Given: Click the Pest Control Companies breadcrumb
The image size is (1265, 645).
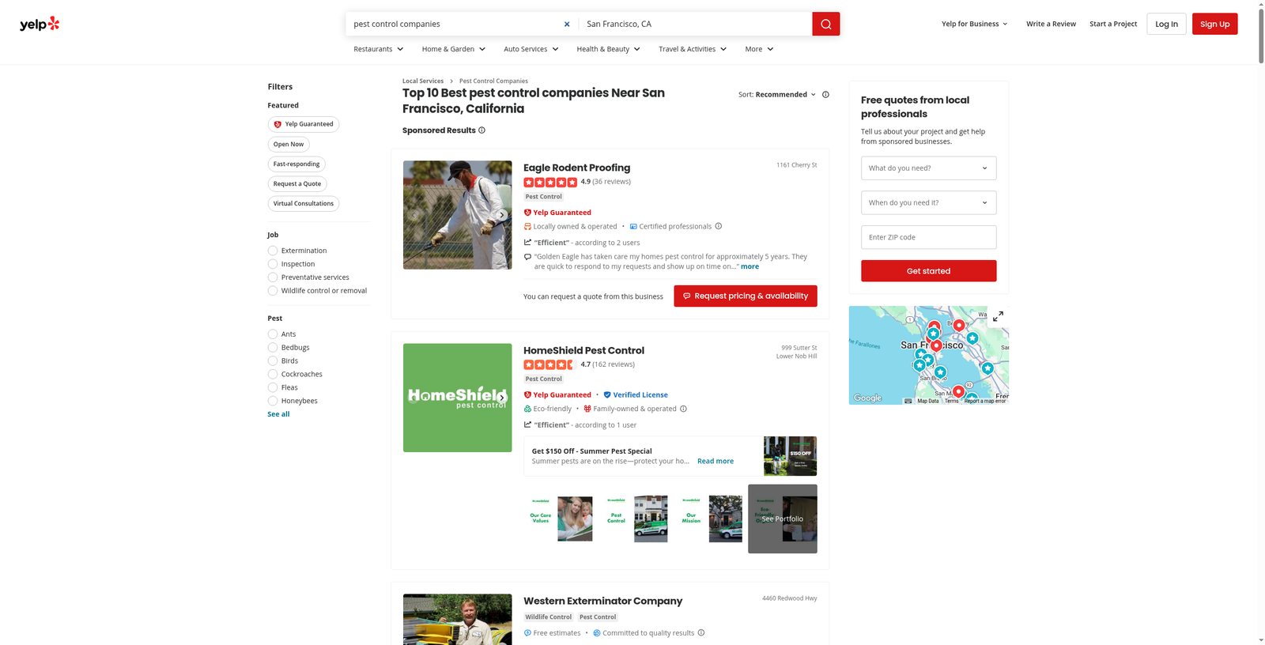Looking at the screenshot, I should pyautogui.click(x=493, y=81).
